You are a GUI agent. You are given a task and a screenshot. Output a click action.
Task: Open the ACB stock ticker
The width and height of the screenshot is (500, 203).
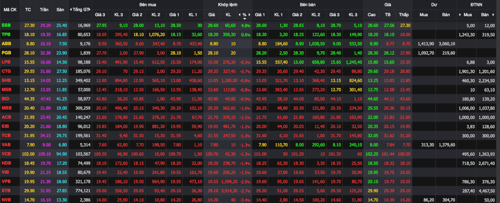click(x=6, y=117)
